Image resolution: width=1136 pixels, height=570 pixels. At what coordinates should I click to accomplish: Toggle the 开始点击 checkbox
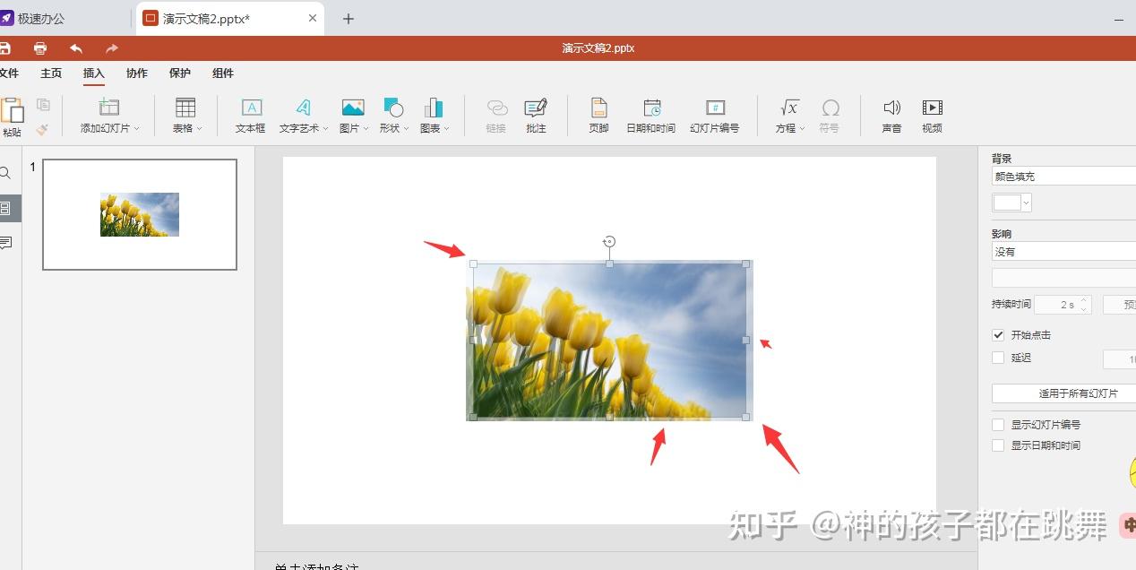[998, 335]
